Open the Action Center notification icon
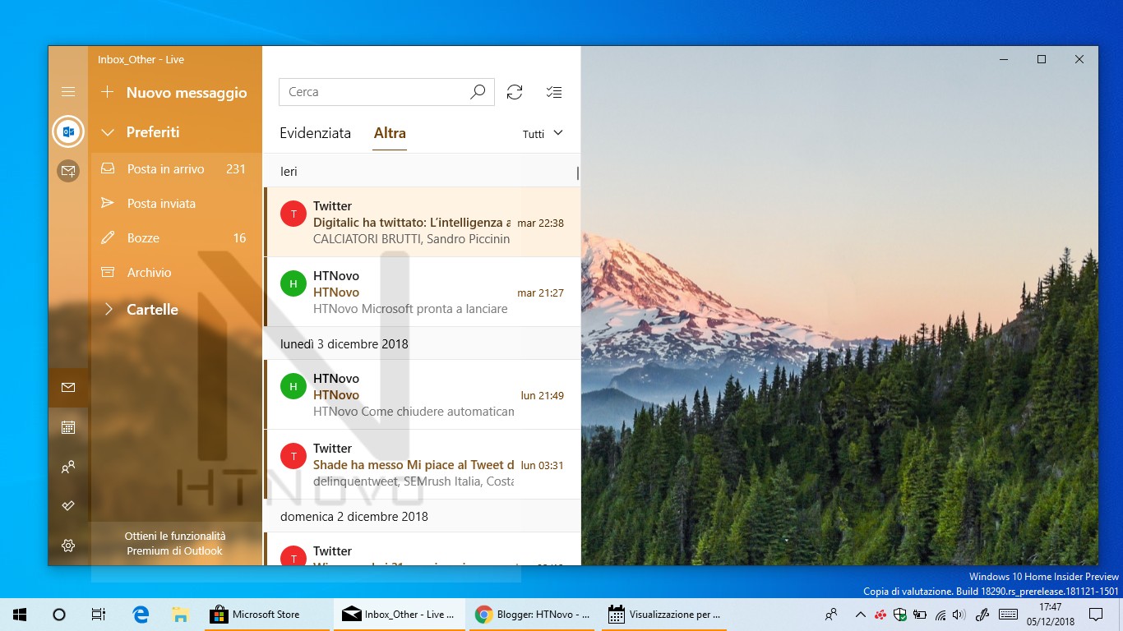 1096,615
